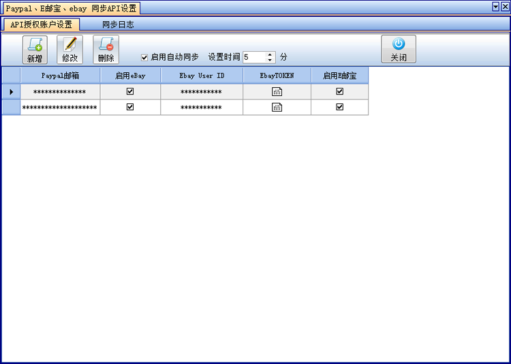Image resolution: width=511 pixels, height=364 pixels.
Task: Open the window dropdown arrow at title bar
Action: tap(496, 7)
